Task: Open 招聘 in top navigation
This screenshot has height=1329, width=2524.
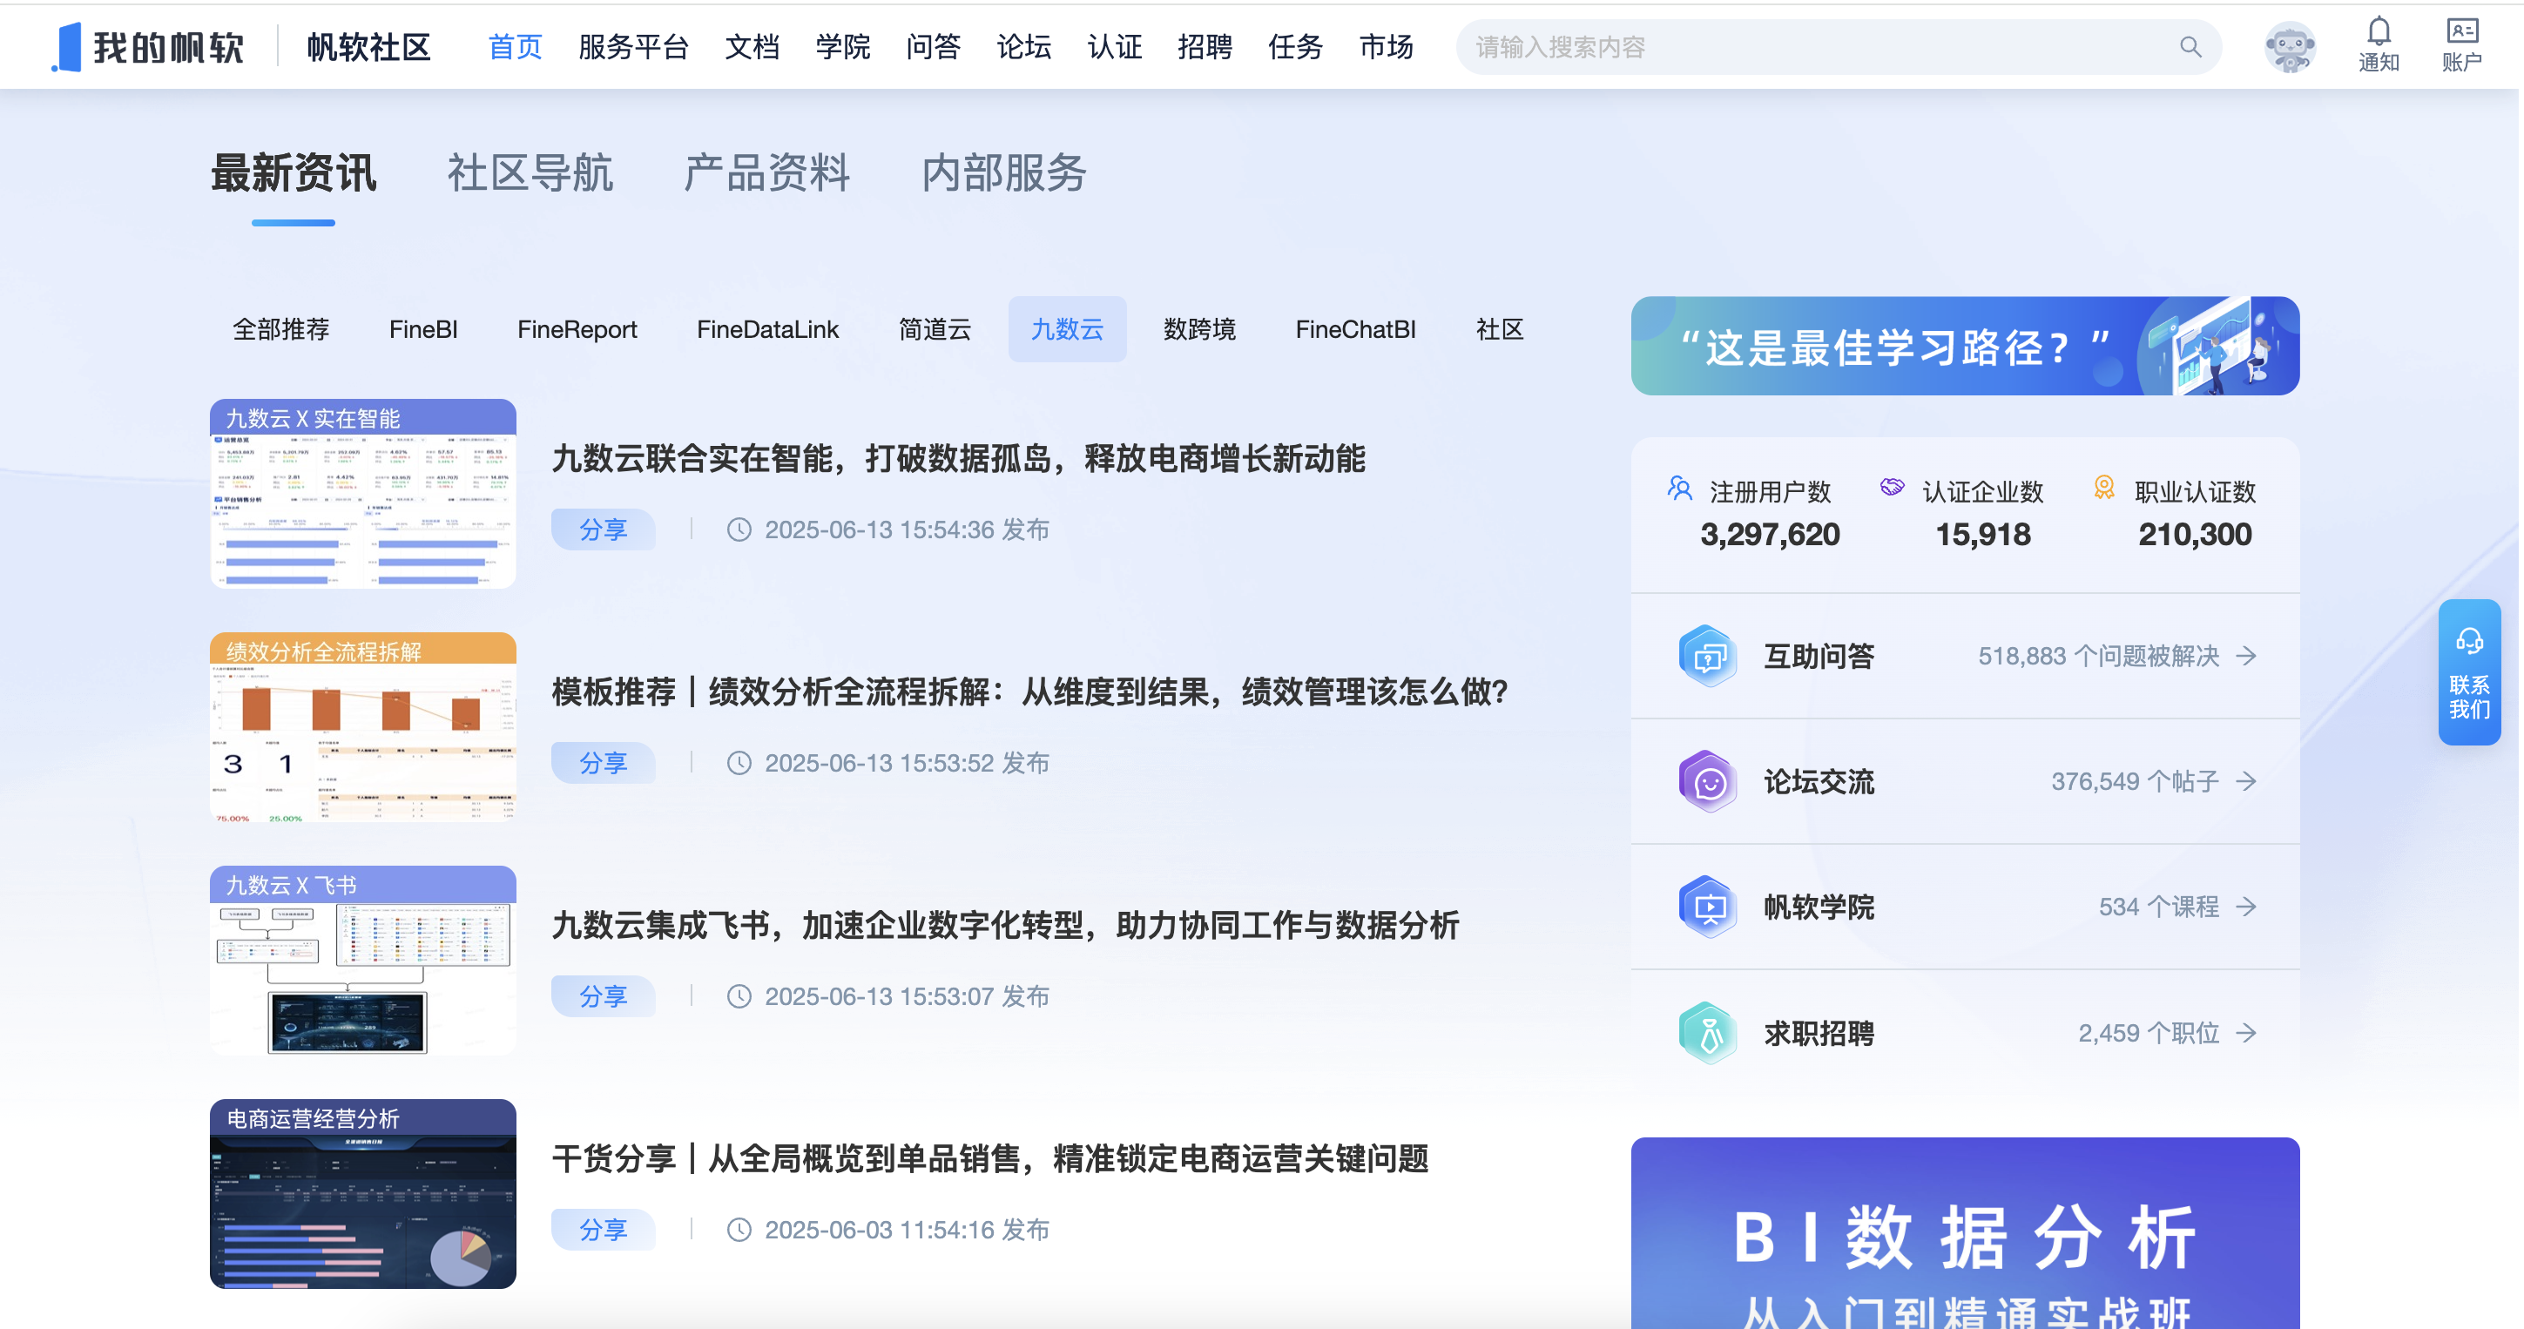Action: click(1205, 47)
